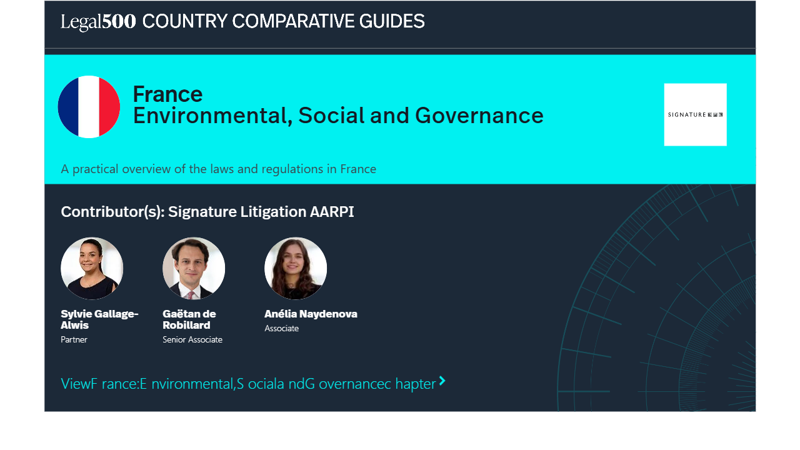The height and width of the screenshot is (450, 800).
Task: Click the Associate label under Anélia Naydenova
Action: pyautogui.click(x=281, y=329)
